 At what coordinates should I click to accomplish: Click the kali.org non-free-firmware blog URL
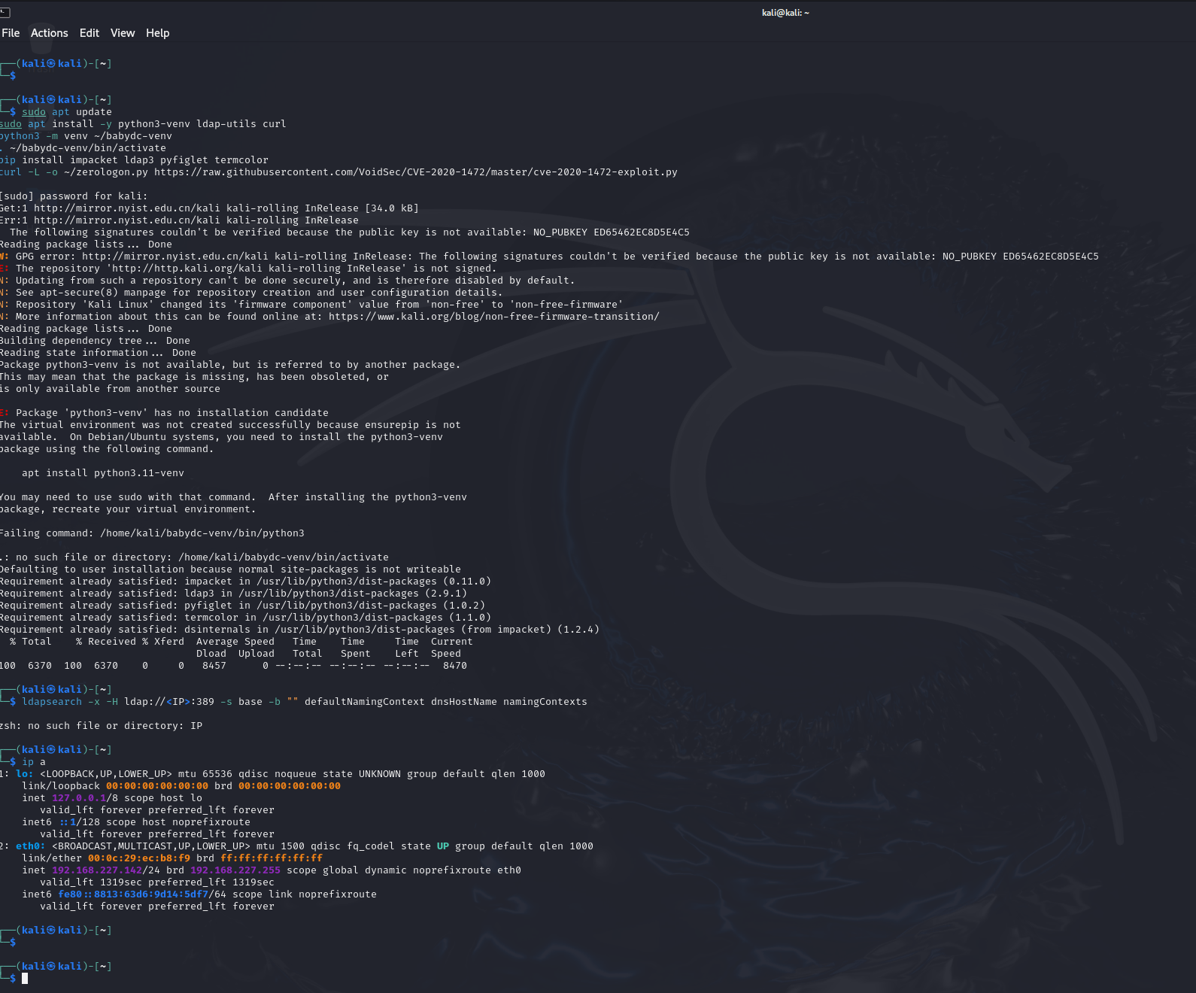coord(494,317)
